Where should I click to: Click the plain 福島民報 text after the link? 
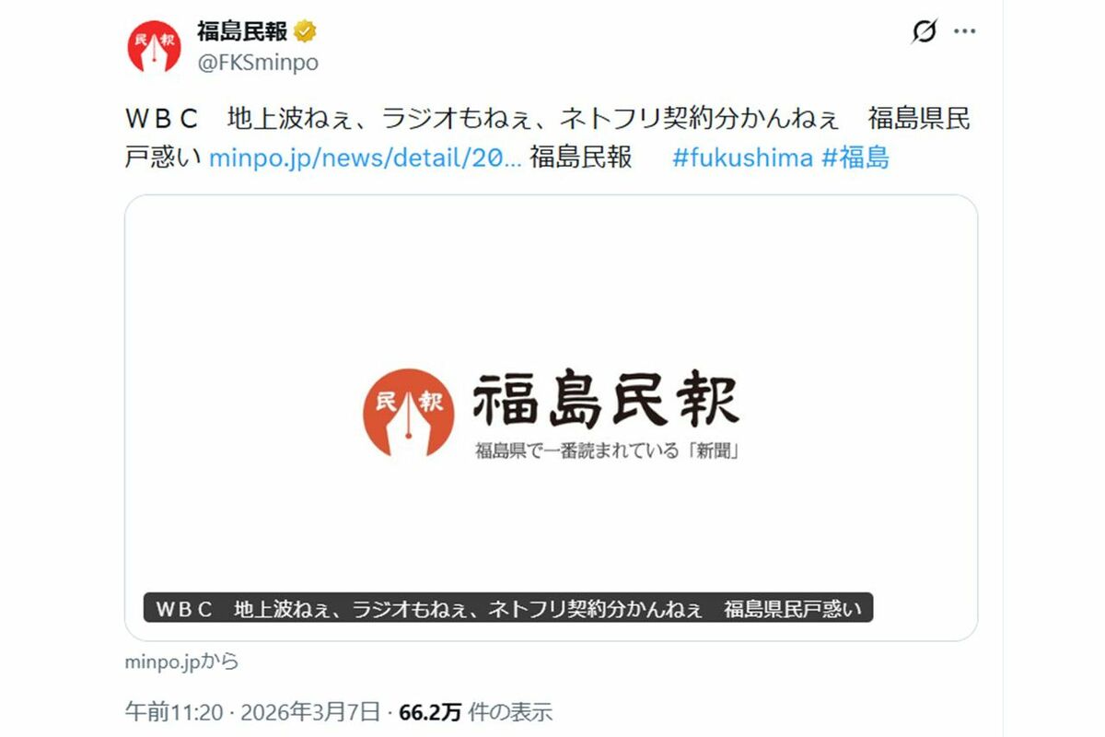pos(581,158)
